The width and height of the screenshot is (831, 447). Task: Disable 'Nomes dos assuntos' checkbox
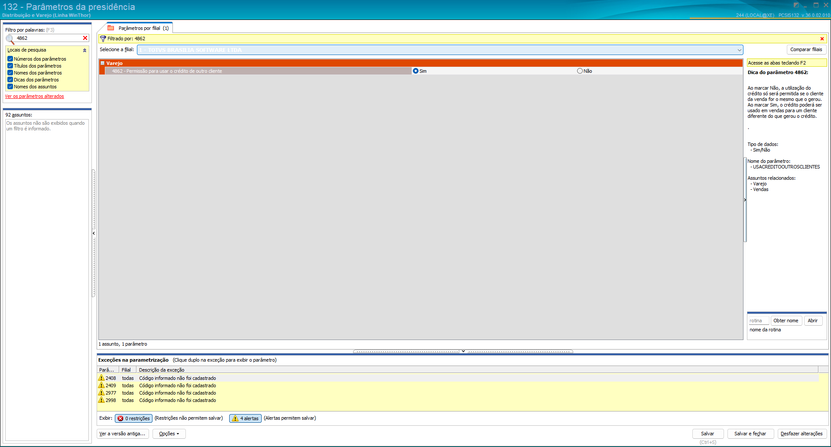10,87
